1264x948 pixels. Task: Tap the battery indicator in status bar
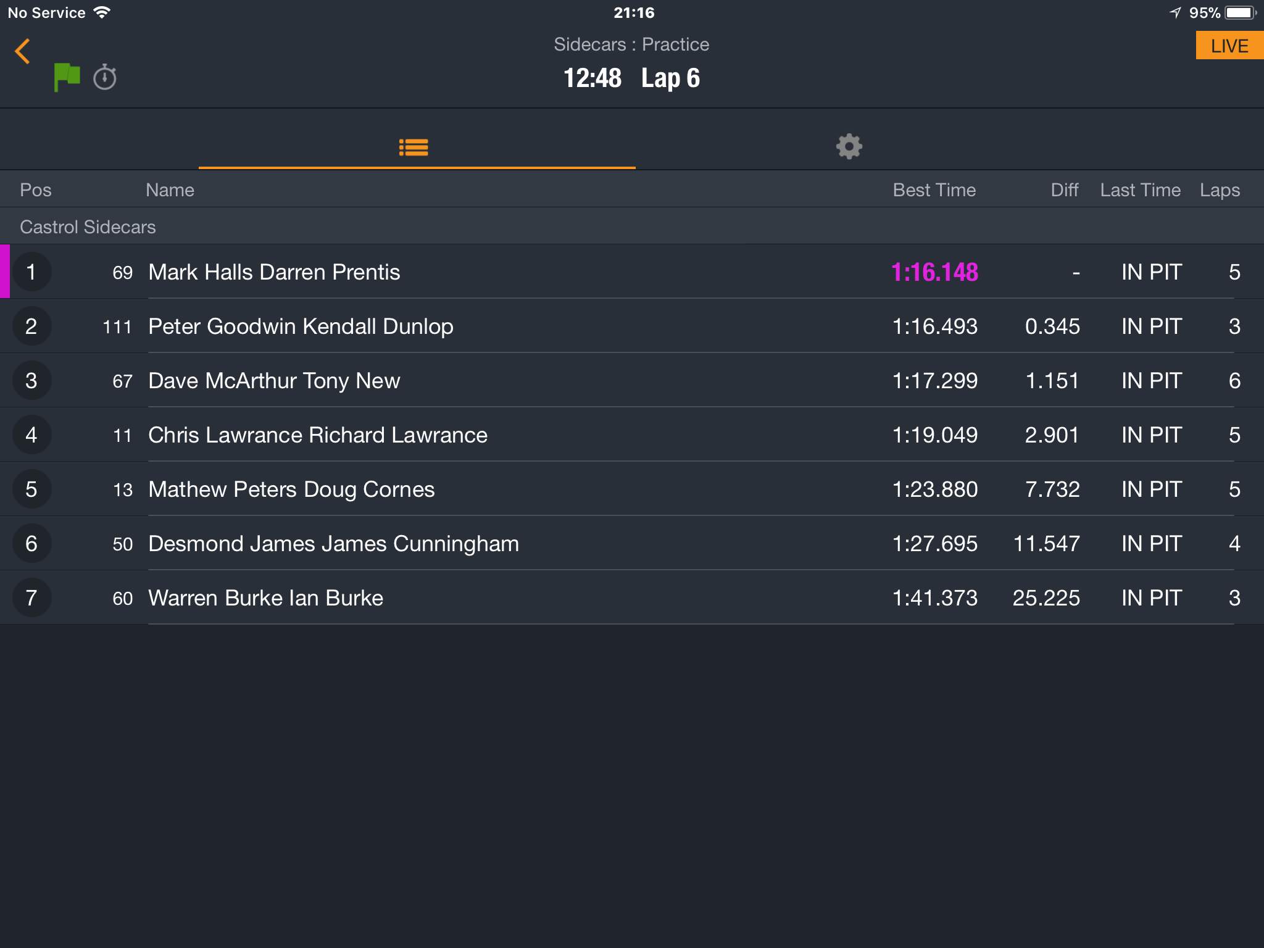pos(1241,12)
